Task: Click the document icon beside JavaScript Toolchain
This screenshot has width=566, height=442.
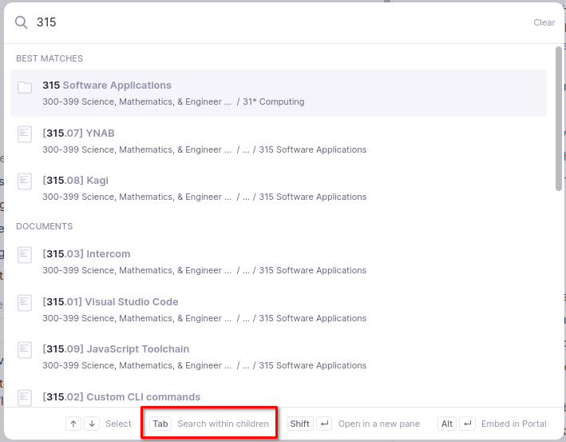Action: coord(25,351)
